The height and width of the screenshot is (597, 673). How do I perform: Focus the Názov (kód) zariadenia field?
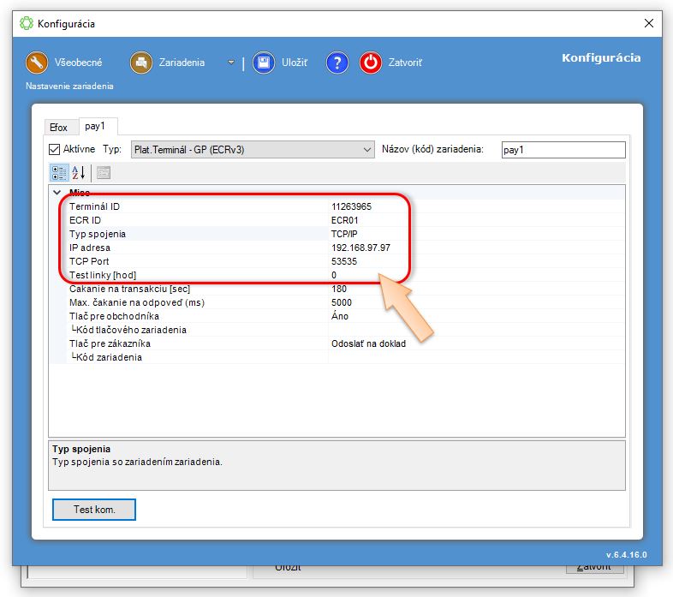563,150
